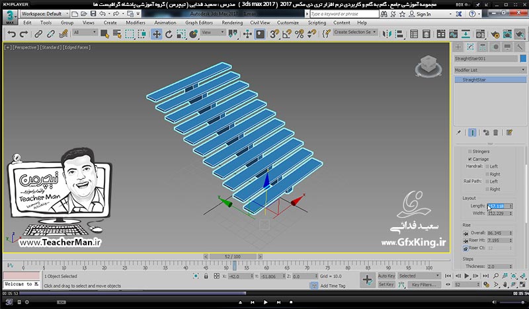This screenshot has width=529, height=309.
Task: Expand the Modifier List dropdown
Action: (x=490, y=70)
